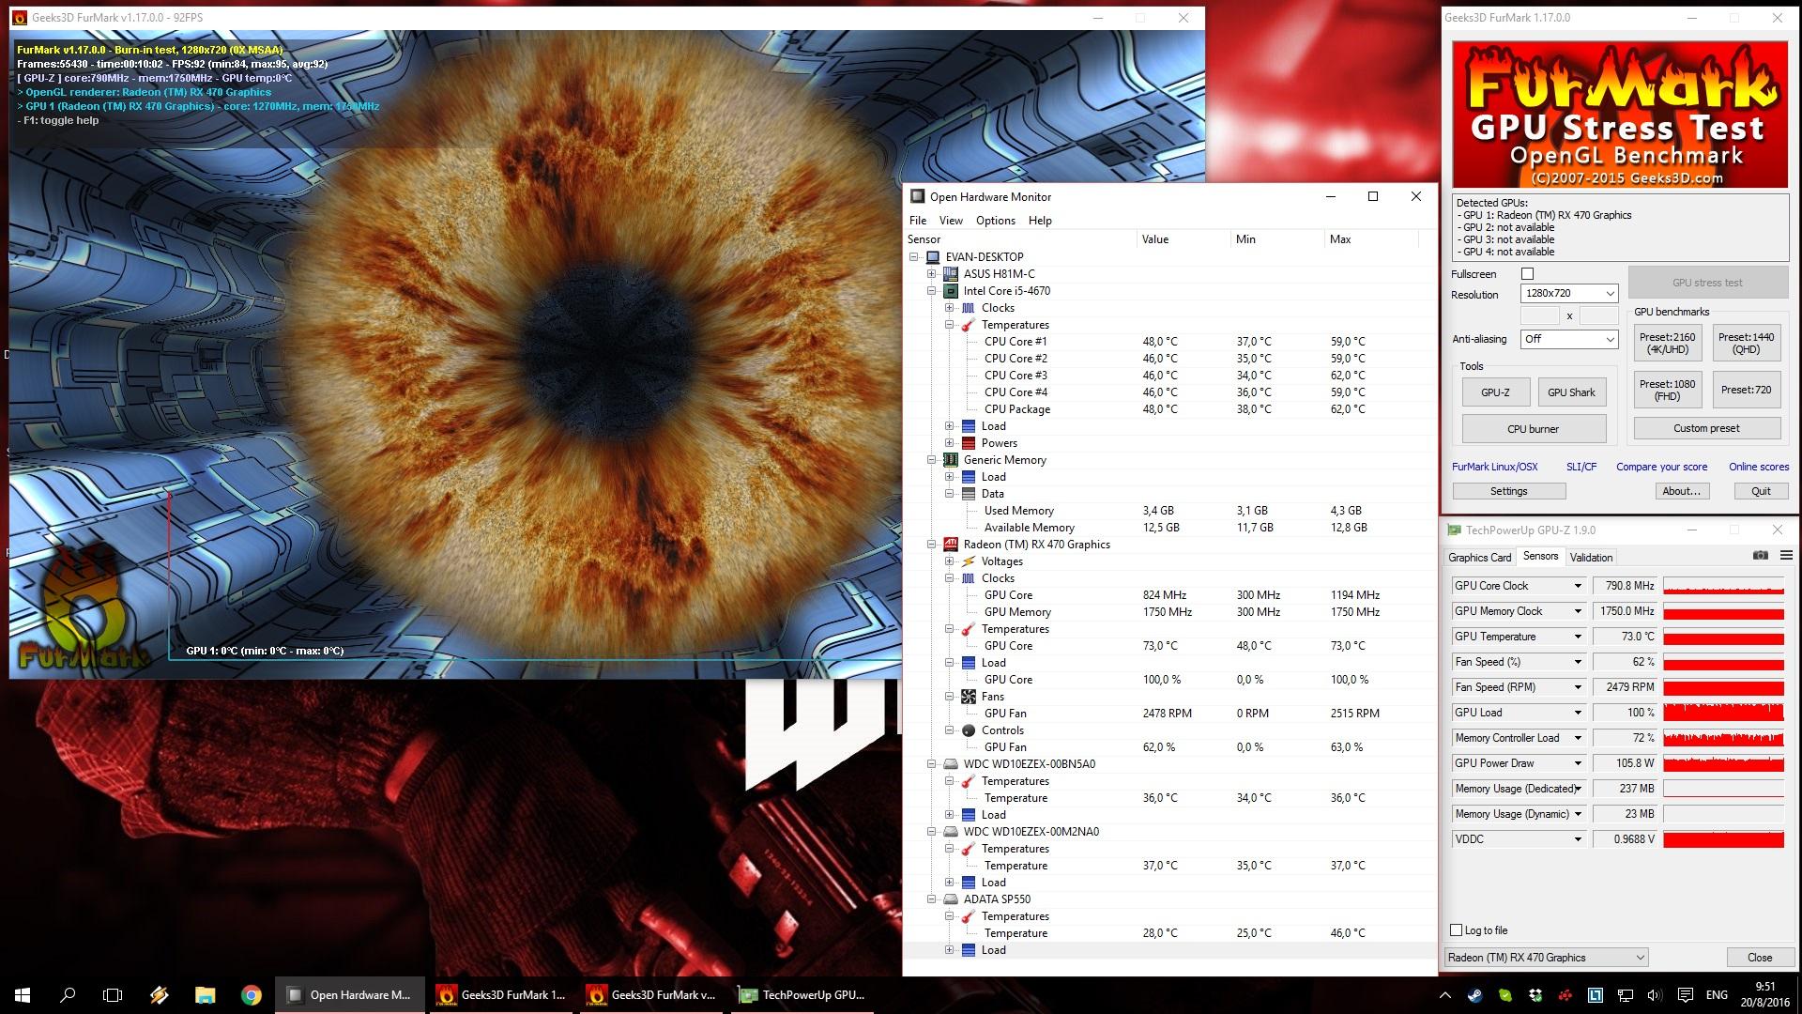The height and width of the screenshot is (1014, 1802).
Task: Enable the Fullscreen checkbox in FurMark
Action: coord(1527,274)
